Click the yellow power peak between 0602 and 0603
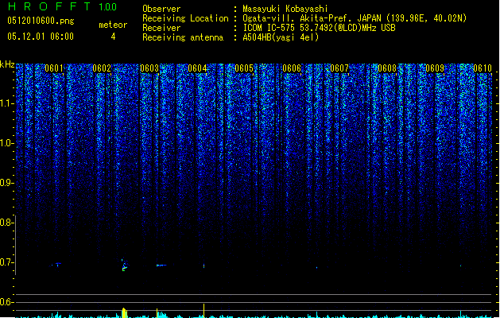The image size is (500, 318). pos(124,312)
